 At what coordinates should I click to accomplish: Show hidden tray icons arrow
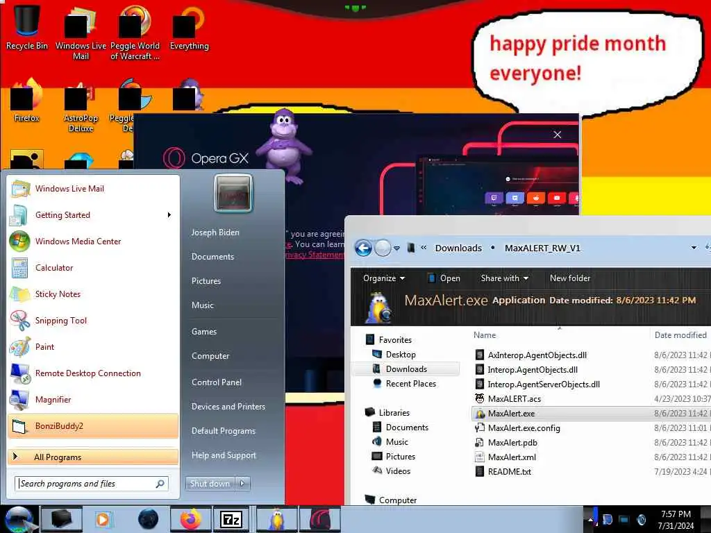point(590,519)
